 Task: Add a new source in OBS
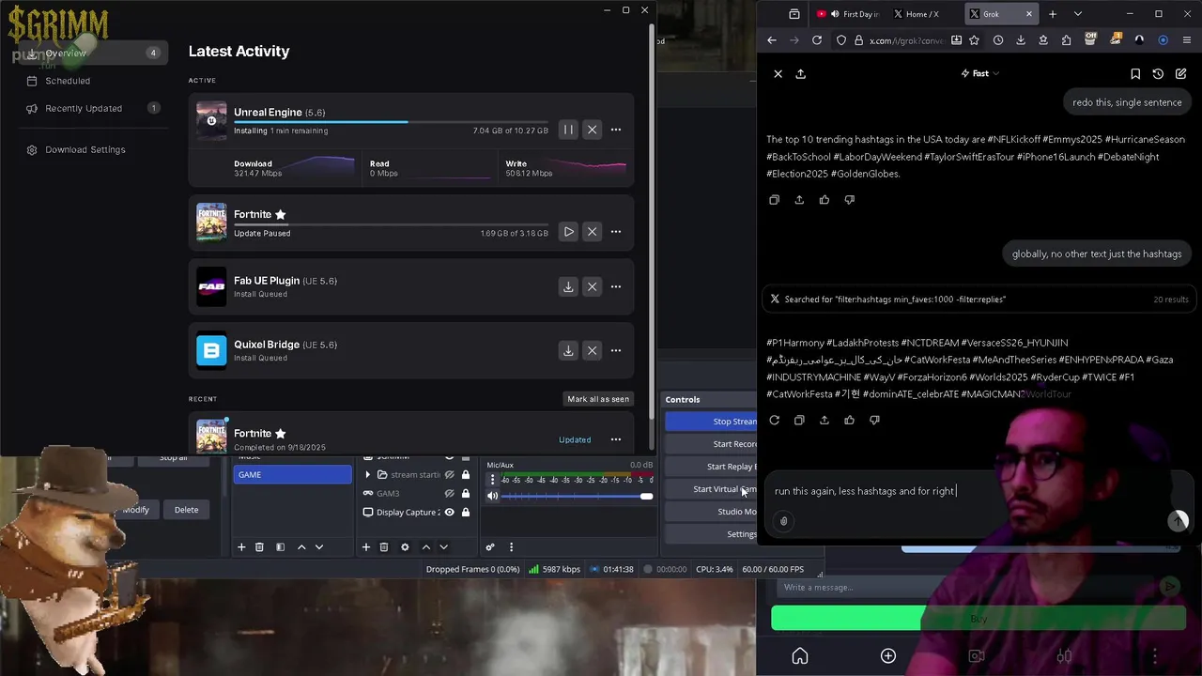point(366,547)
